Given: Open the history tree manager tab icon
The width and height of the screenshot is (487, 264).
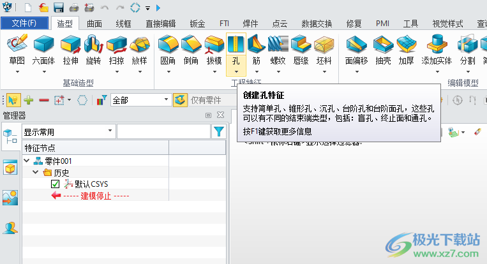Looking at the screenshot, I should (10, 136).
